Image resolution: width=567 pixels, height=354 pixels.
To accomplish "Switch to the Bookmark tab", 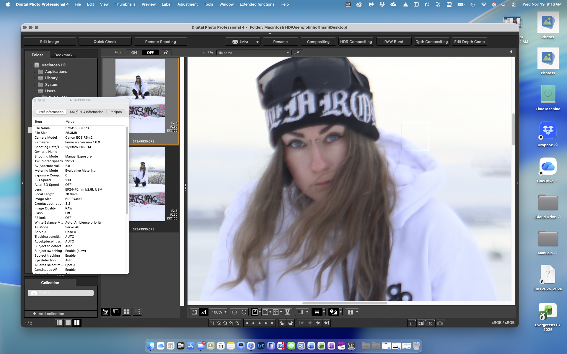I will tap(63, 55).
